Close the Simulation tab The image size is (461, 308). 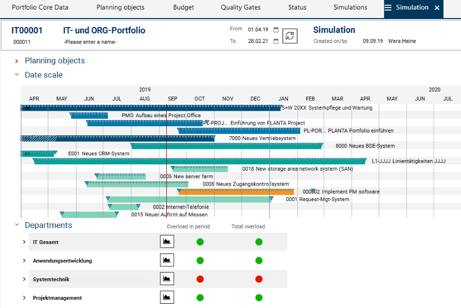(437, 8)
